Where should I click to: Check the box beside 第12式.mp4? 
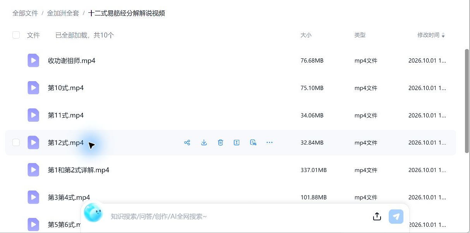tap(16, 143)
